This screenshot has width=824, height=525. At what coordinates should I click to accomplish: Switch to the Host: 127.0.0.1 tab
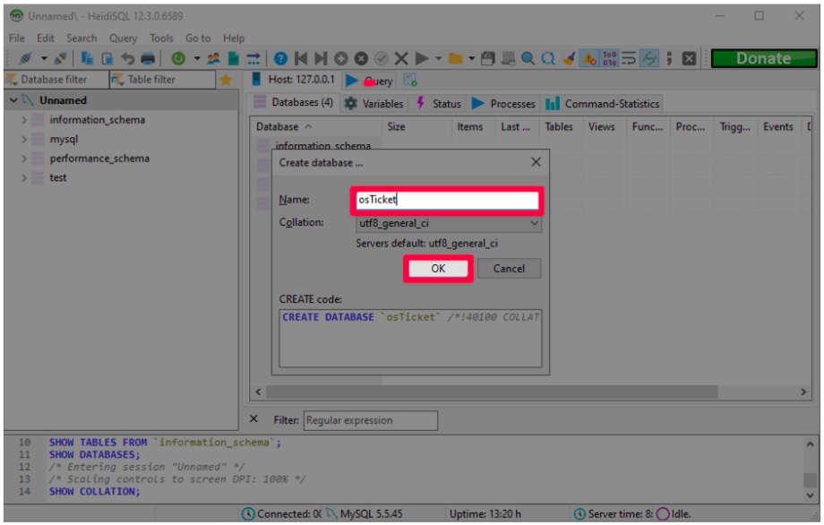(293, 80)
